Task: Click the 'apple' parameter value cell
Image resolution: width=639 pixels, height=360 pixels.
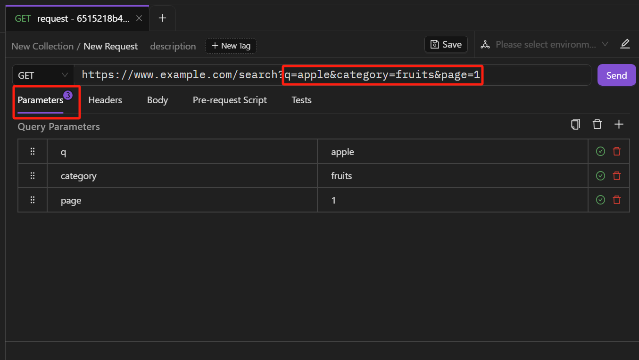Action: click(x=453, y=151)
